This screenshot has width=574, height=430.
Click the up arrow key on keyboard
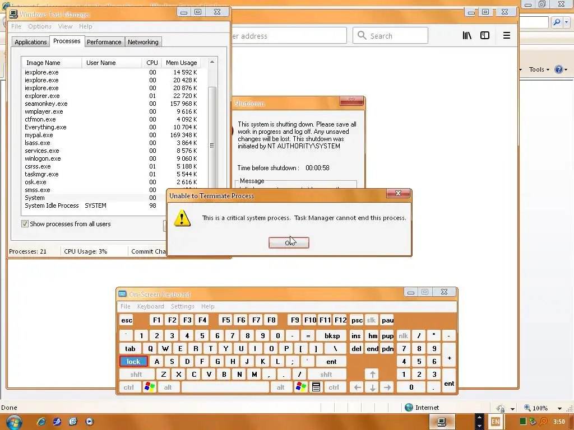(x=372, y=374)
